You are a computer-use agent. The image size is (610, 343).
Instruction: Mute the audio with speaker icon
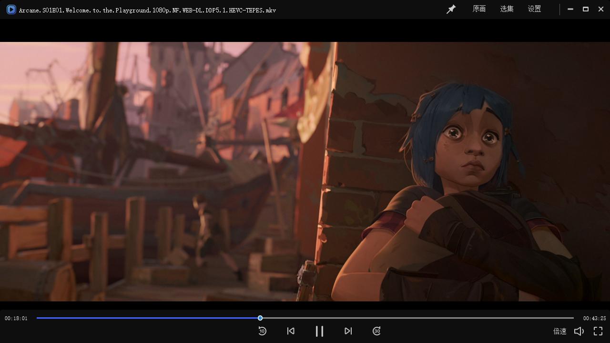(x=579, y=331)
